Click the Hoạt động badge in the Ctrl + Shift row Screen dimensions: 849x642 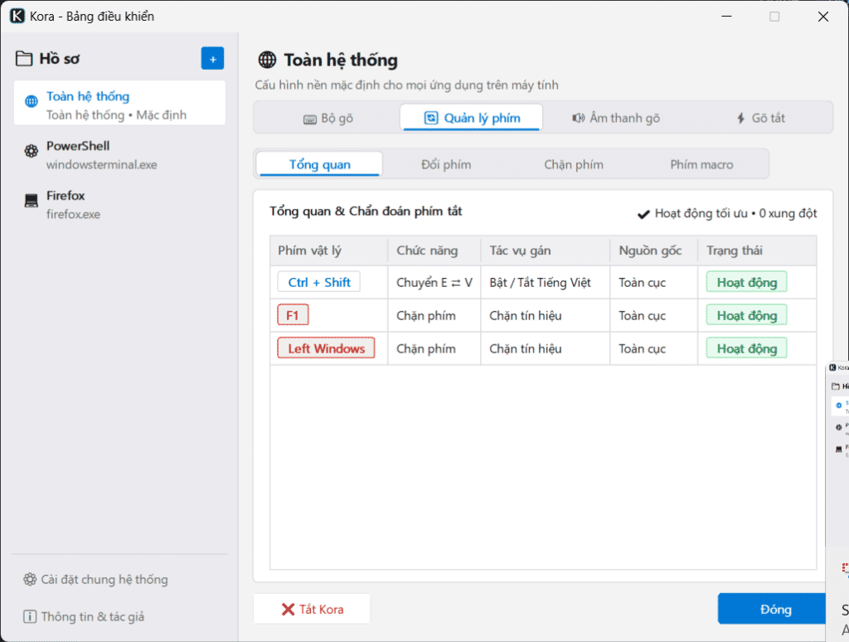747,282
